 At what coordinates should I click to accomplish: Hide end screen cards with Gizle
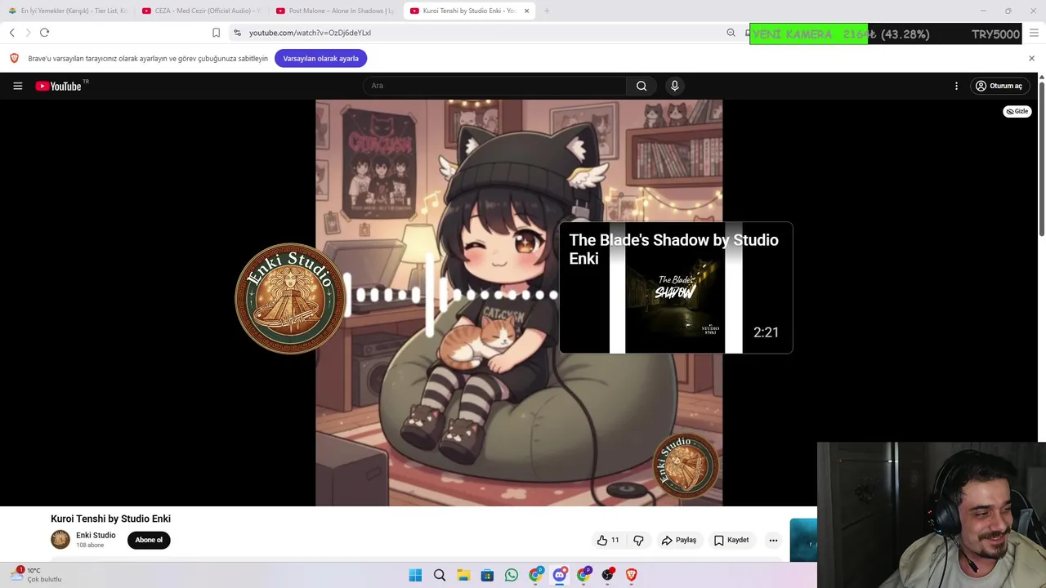pyautogui.click(x=1017, y=111)
